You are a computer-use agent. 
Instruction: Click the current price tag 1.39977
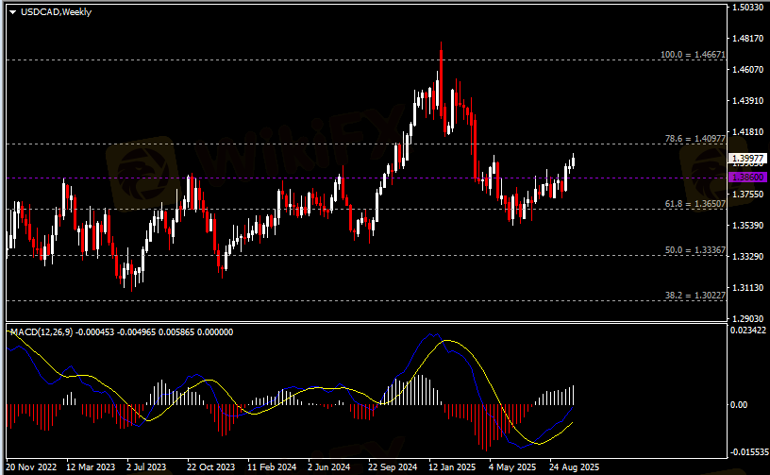[749, 159]
